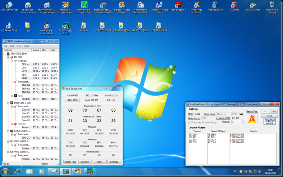Select the FANIN0 row
Screen dimensions: 283x177
(x=40, y=99)
